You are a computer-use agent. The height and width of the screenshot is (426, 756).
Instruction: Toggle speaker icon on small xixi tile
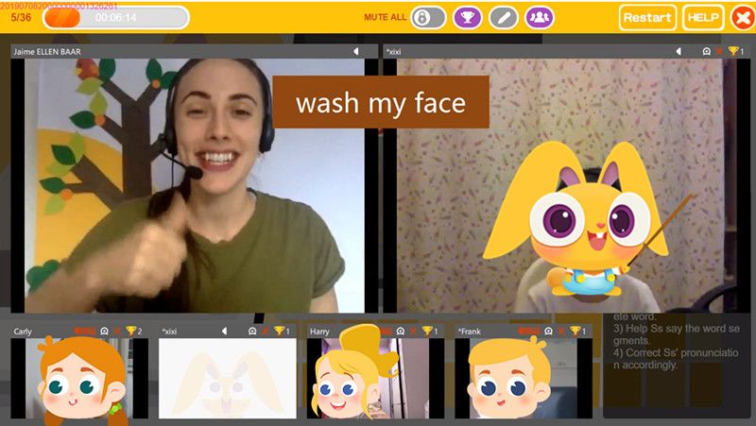click(224, 331)
